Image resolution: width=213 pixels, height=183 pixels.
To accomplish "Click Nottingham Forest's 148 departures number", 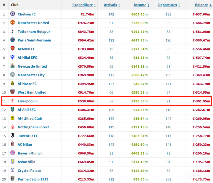I will pyautogui.click(x=168, y=127).
